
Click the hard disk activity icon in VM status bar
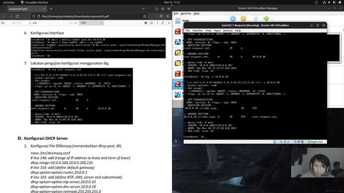275,142
